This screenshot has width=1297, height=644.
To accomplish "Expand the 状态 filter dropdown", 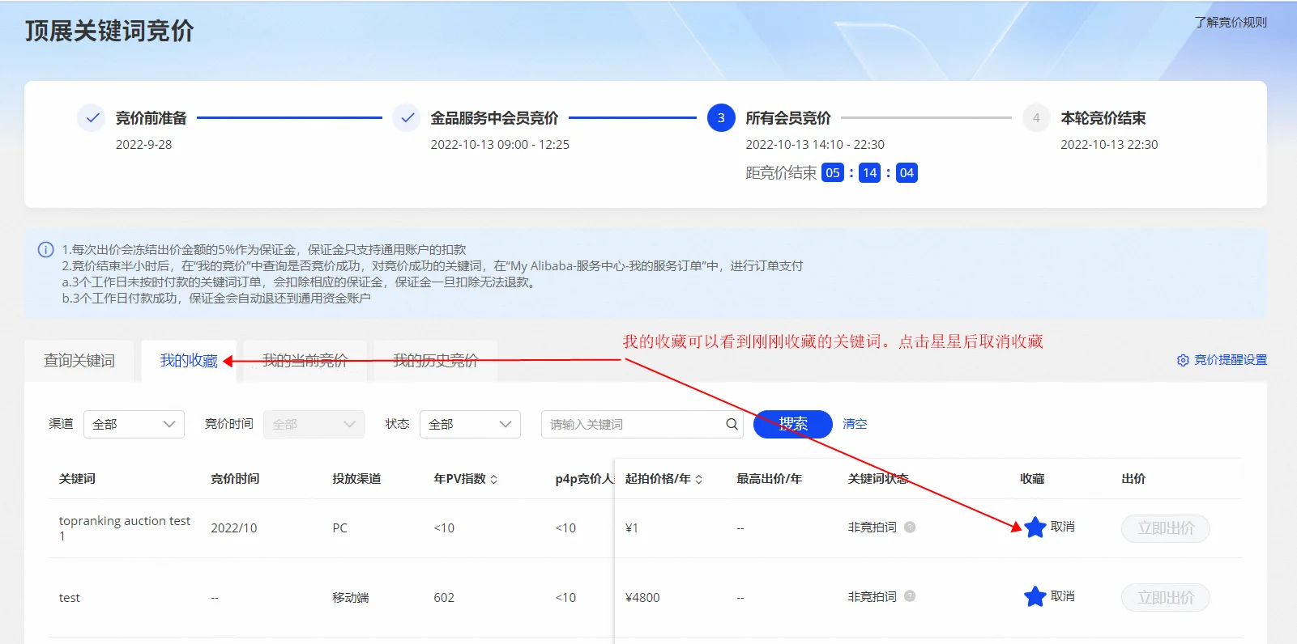I will click(x=470, y=424).
